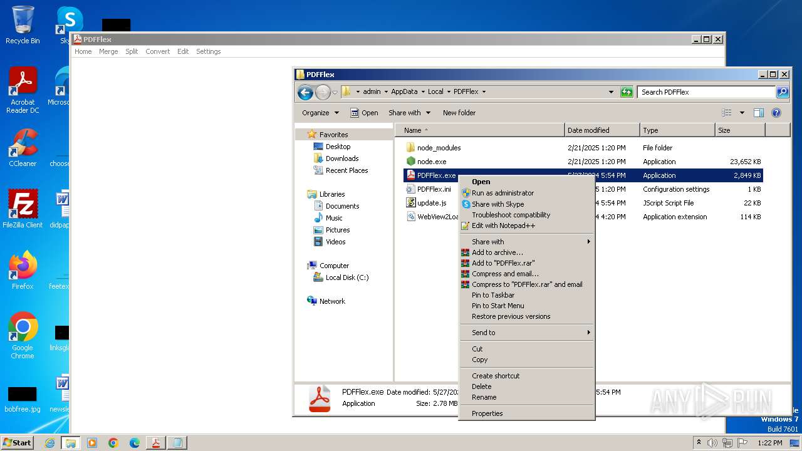Image resolution: width=802 pixels, height=451 pixels.
Task: Launch Google Chrome from the desktop
Action: click(x=23, y=336)
